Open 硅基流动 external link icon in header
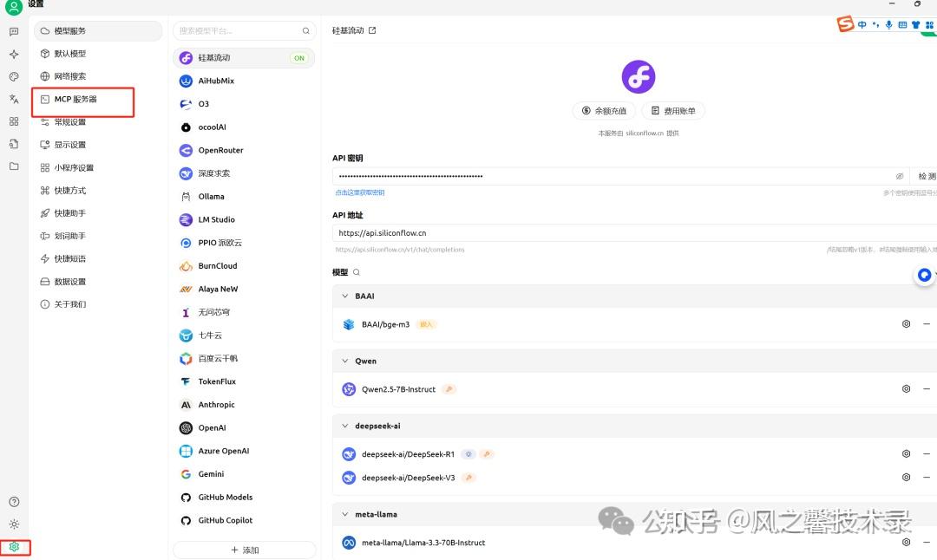Viewport: 937px width, 560px height. [372, 30]
